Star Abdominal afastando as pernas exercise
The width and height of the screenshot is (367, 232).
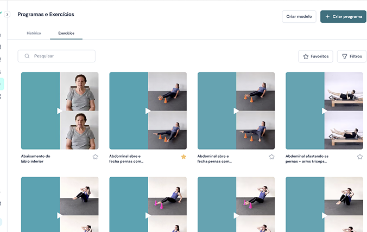pyautogui.click(x=360, y=157)
